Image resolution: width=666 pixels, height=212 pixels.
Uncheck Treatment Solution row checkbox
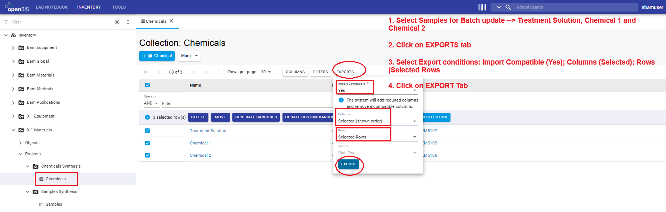(x=147, y=131)
